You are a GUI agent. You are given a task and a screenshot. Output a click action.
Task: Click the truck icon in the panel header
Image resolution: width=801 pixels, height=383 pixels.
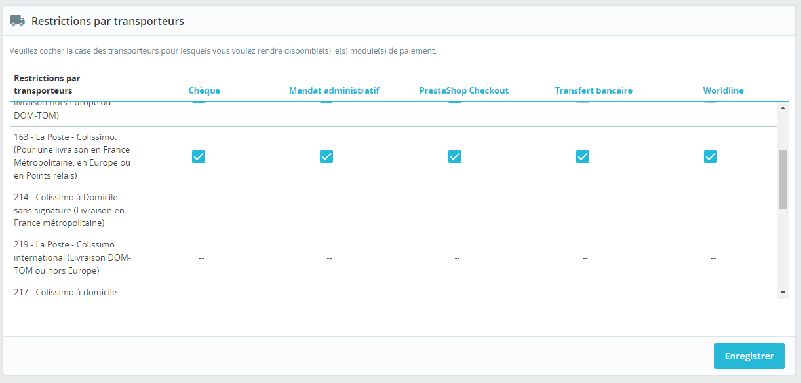[18, 20]
